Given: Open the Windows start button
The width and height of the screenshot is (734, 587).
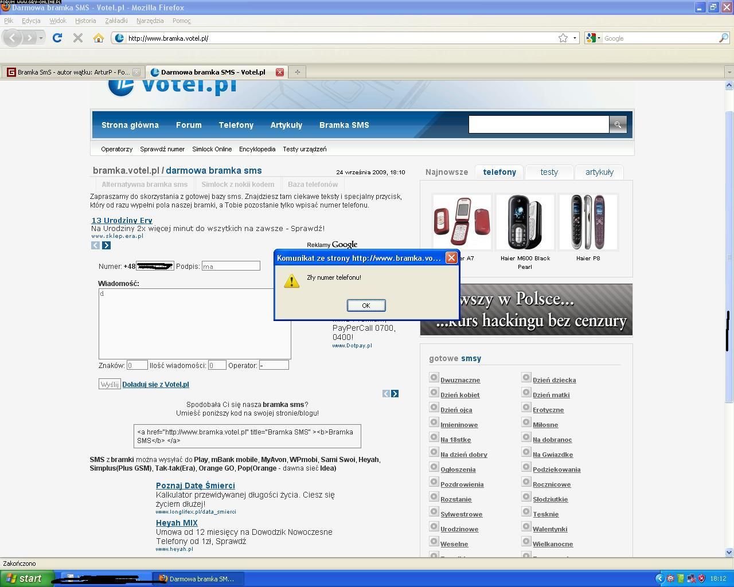Looking at the screenshot, I should click(x=27, y=578).
